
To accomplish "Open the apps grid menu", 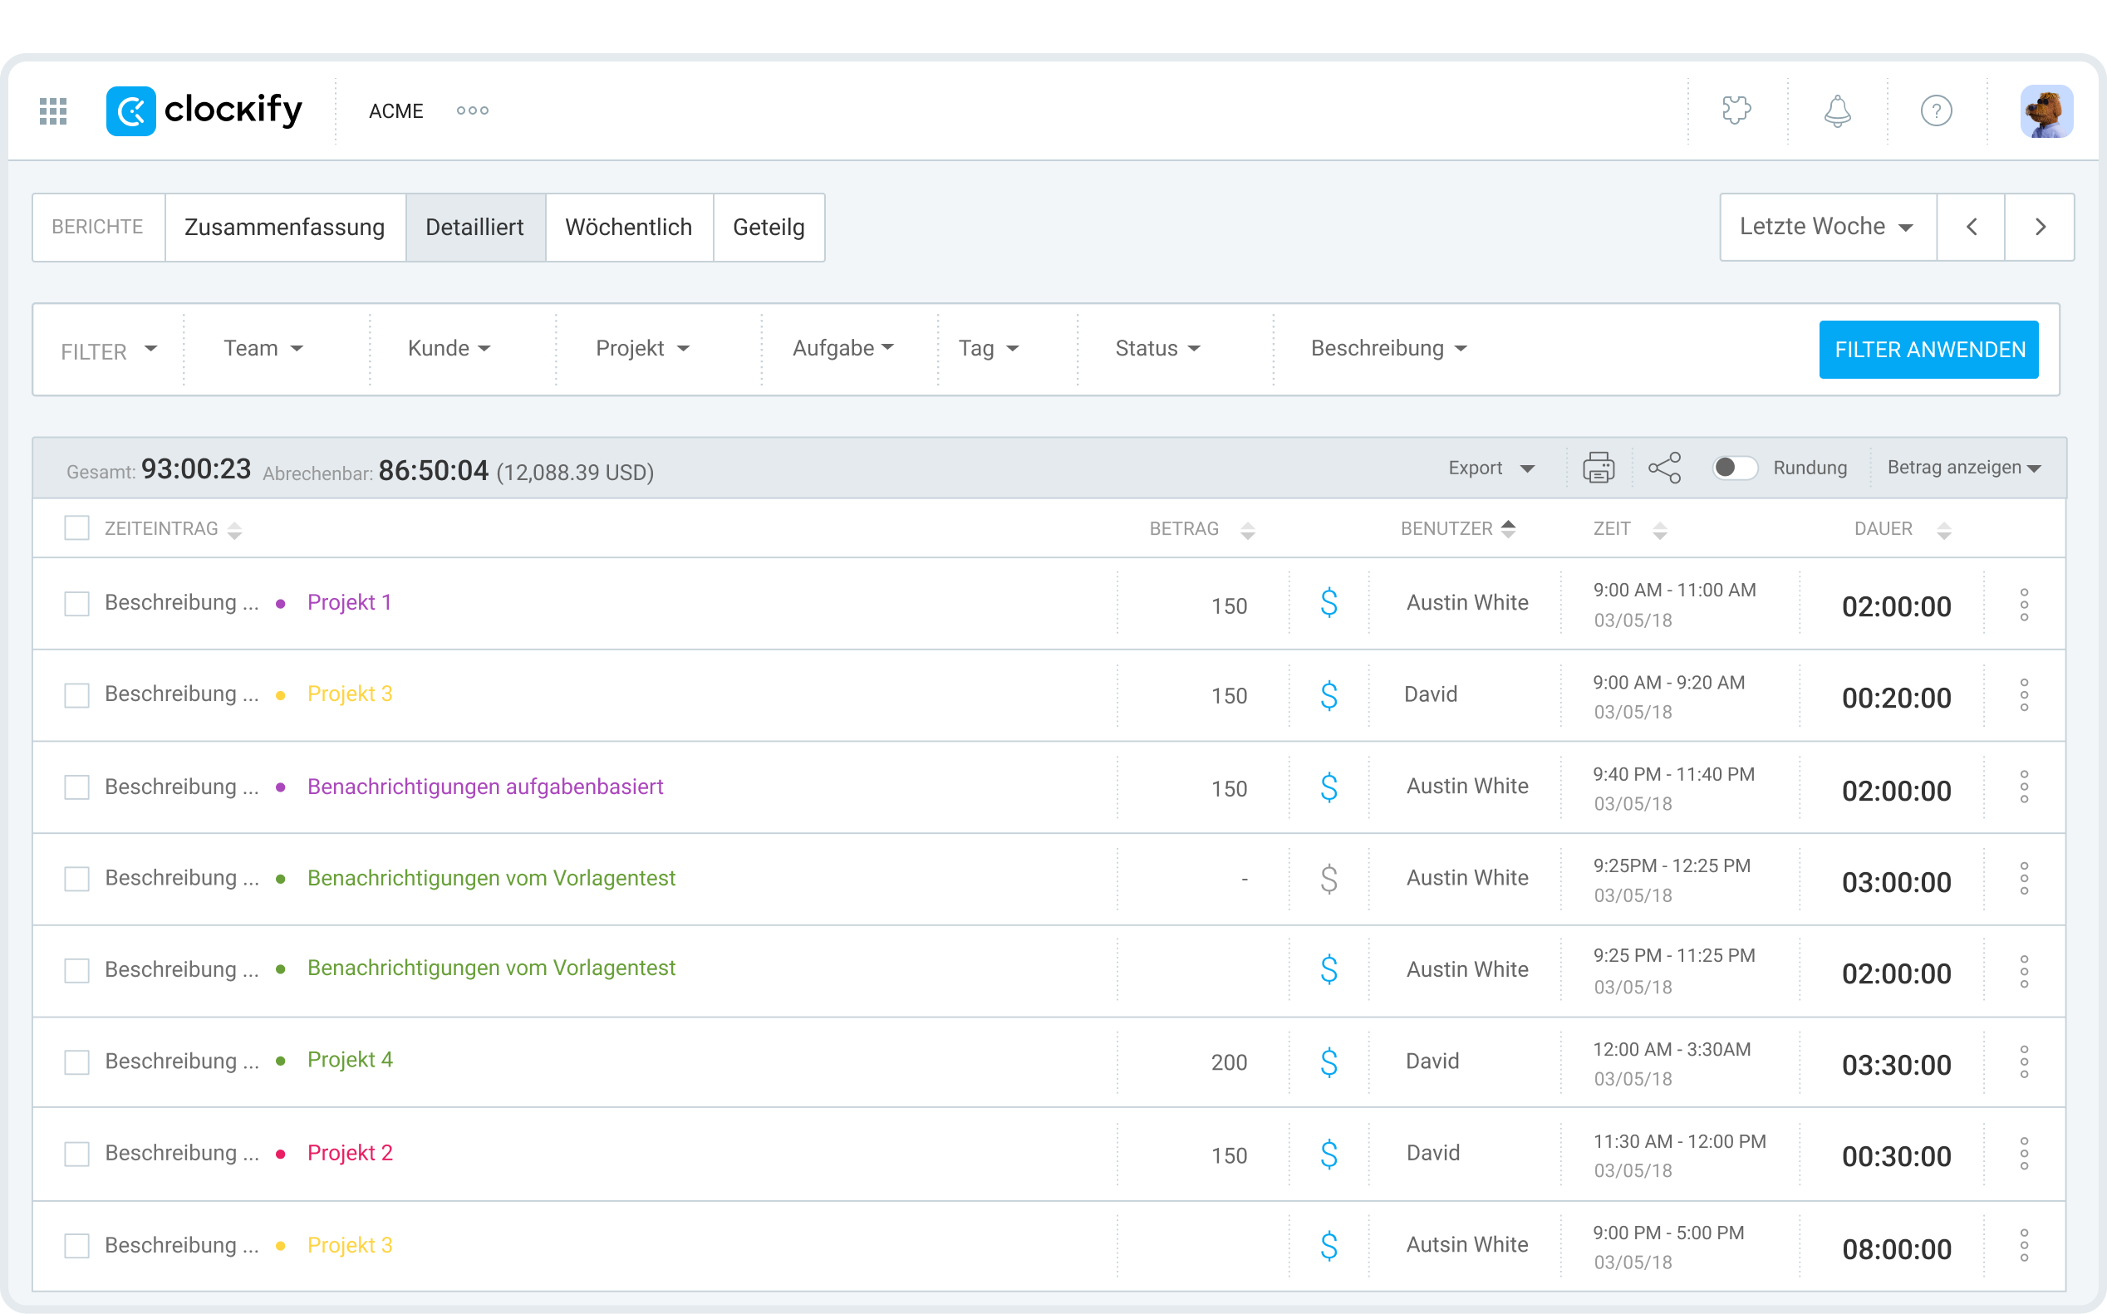I will [52, 110].
